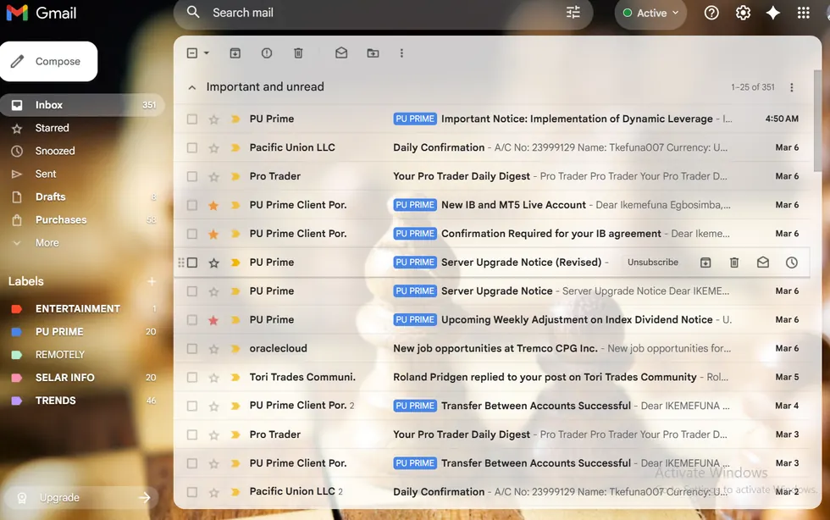Select checkbox for Important Notice Dynamic Leverage email
Screen dimensions: 830x520
coord(192,119)
